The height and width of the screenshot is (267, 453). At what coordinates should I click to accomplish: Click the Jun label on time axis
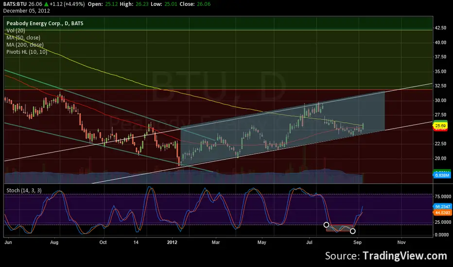pyautogui.click(x=8, y=242)
